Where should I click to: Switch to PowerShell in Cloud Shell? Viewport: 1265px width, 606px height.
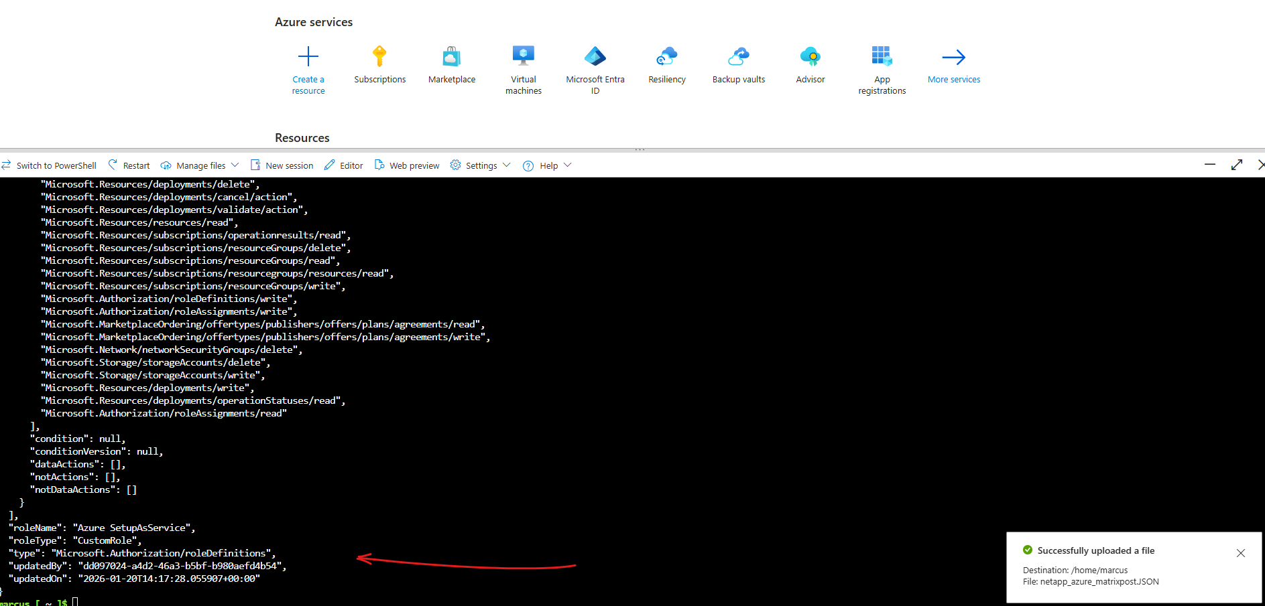pos(49,165)
